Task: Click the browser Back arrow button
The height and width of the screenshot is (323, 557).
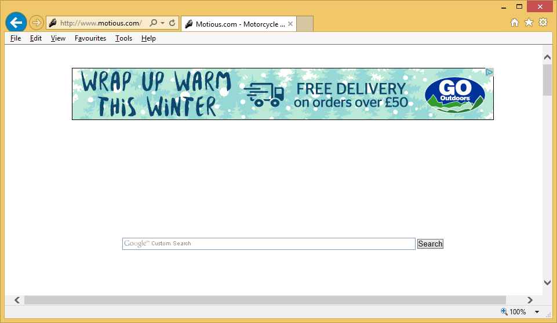Action: pyautogui.click(x=16, y=23)
